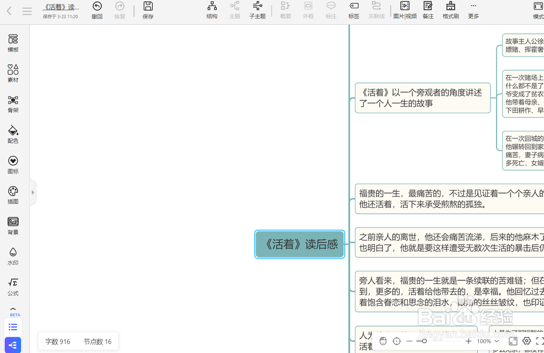View the 字数 916 word count
Image resolution: width=544 pixels, height=353 pixels.
58,342
